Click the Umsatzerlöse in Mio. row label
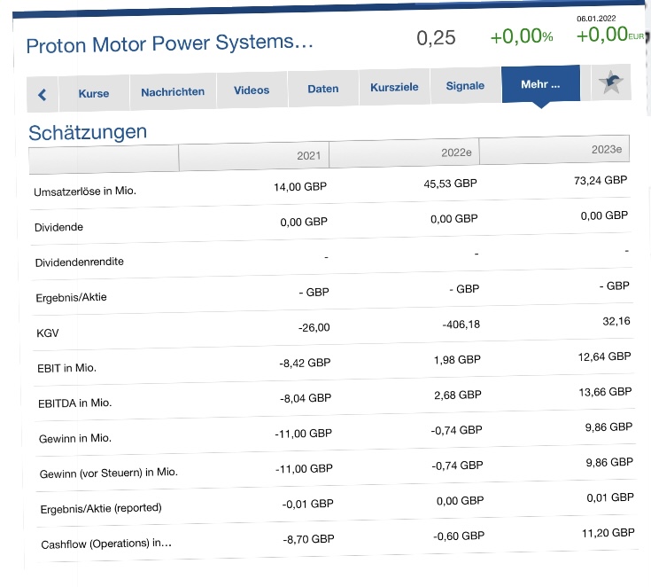The image size is (651, 587). pos(85,191)
